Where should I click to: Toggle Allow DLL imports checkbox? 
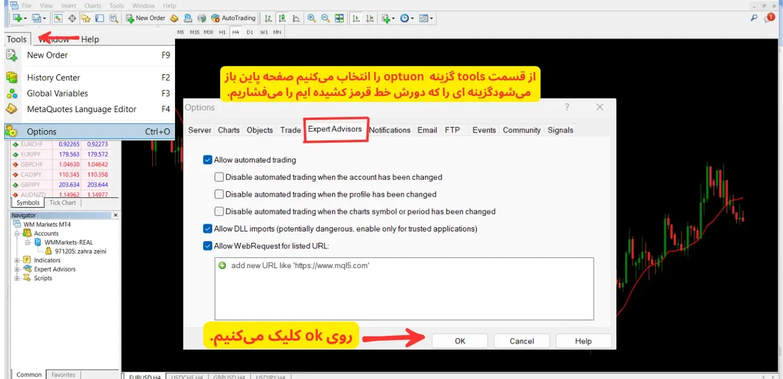pos(208,228)
